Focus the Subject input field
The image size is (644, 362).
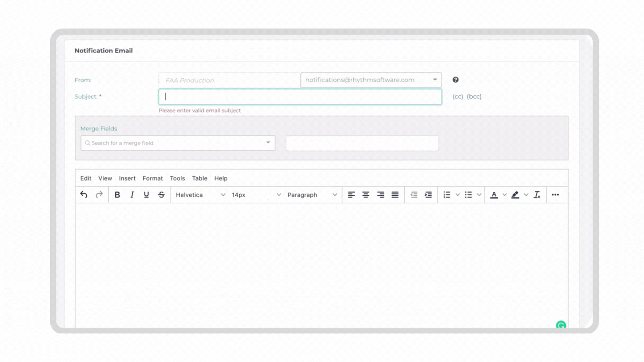tap(300, 97)
